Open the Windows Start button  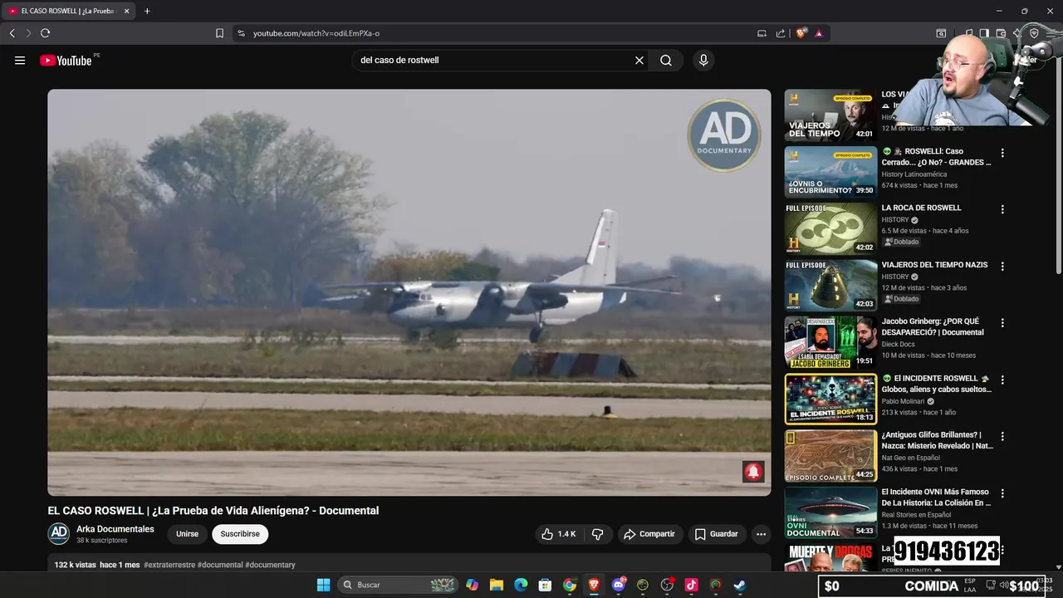click(323, 585)
